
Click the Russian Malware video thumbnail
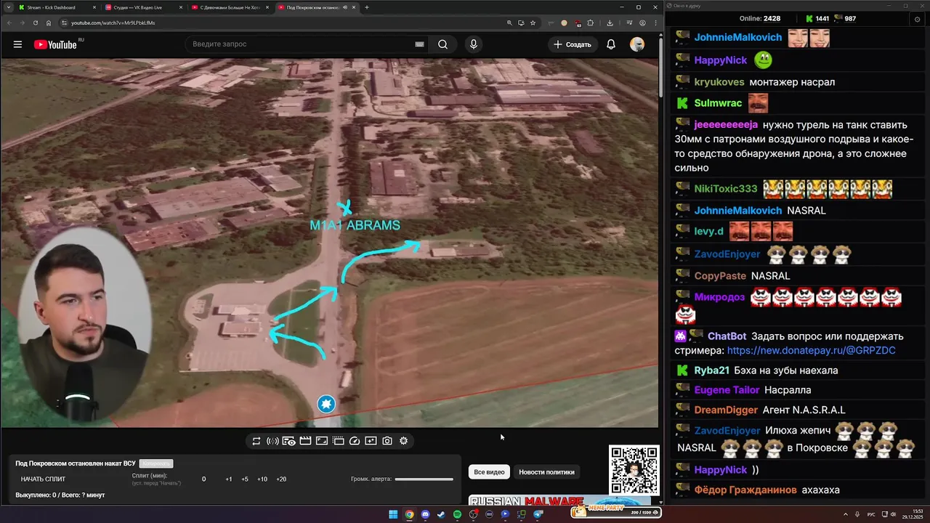coord(559,500)
